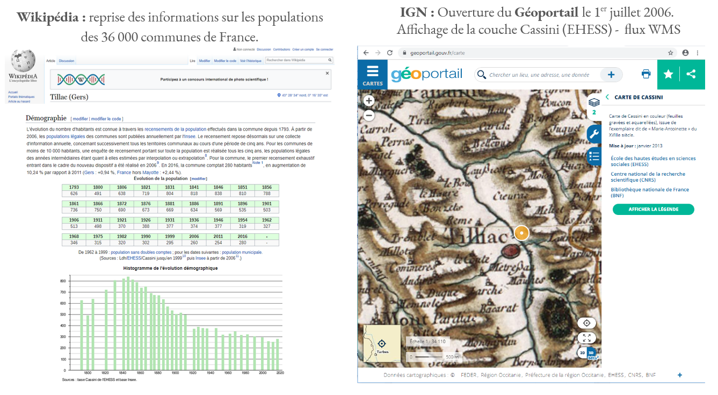Open population municipale link
The height and width of the screenshot is (395, 718).
point(242,252)
